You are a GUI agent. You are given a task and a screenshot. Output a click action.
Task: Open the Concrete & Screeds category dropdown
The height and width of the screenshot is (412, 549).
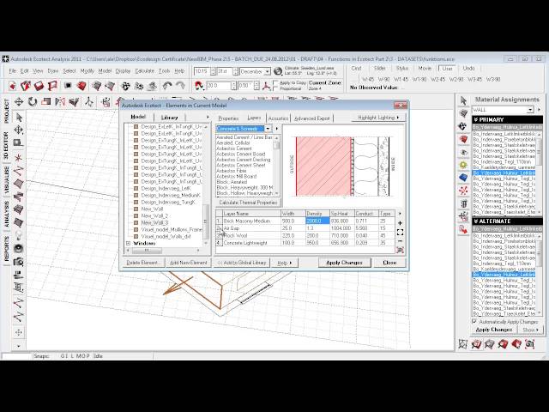(268, 129)
